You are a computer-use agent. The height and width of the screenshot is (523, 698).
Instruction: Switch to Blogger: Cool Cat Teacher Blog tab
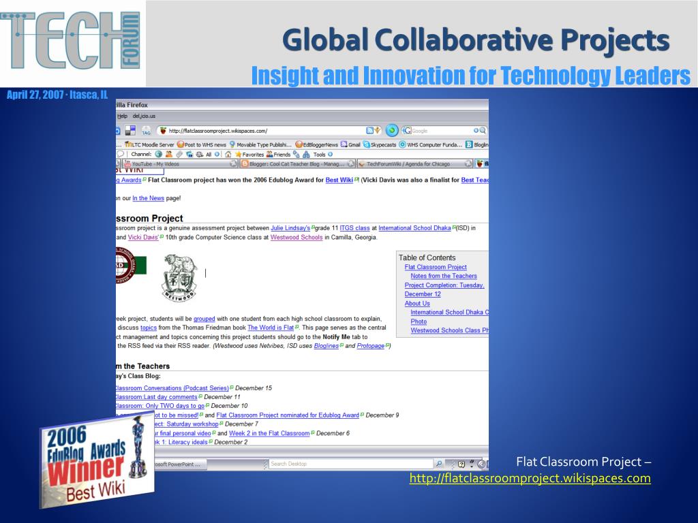click(297, 163)
